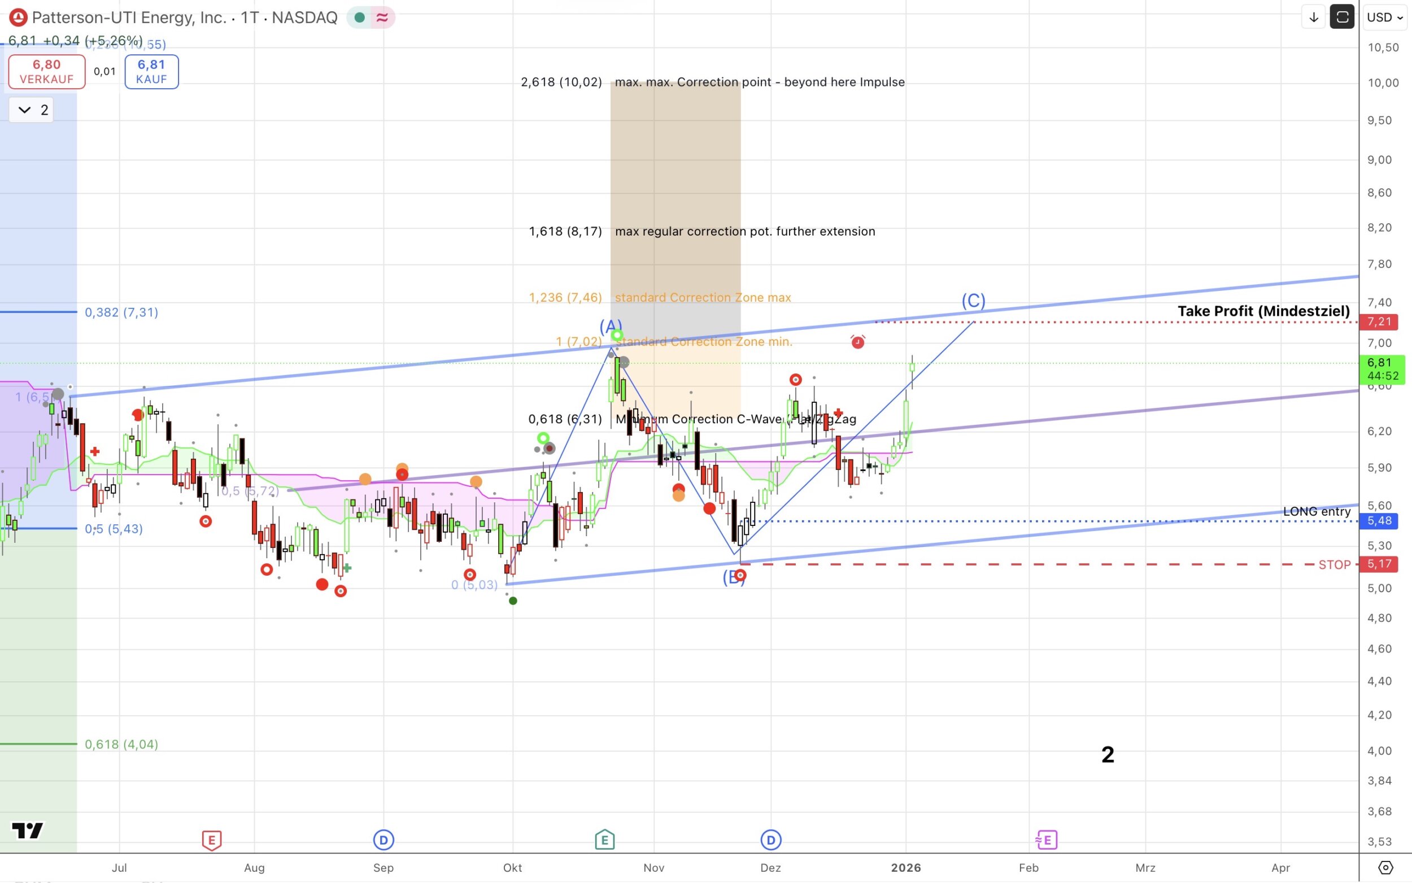Image resolution: width=1412 pixels, height=883 pixels.
Task: Click the red earnings E marker near July
Action: pyautogui.click(x=211, y=841)
